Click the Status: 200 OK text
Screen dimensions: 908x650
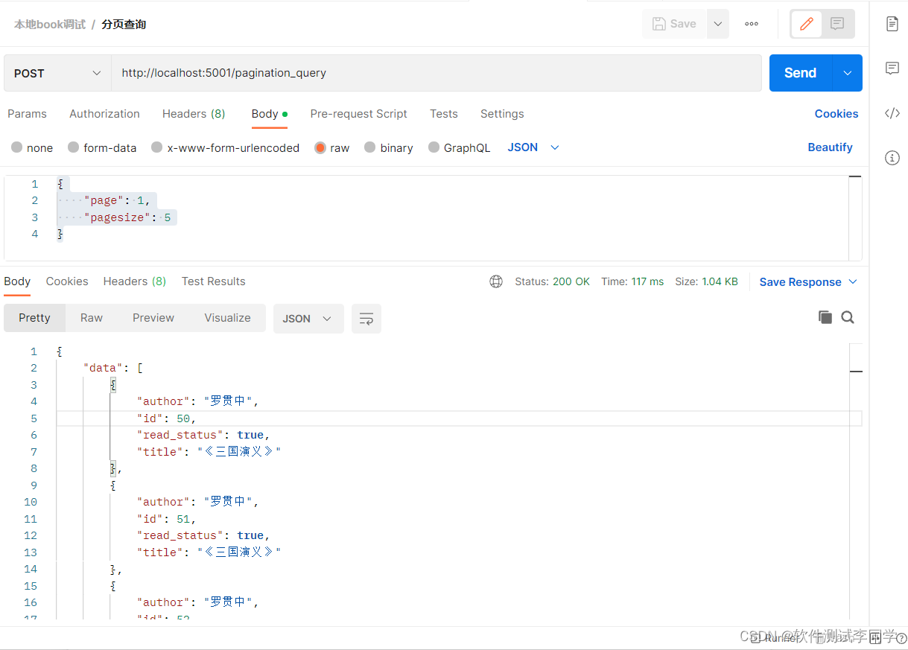pos(552,281)
